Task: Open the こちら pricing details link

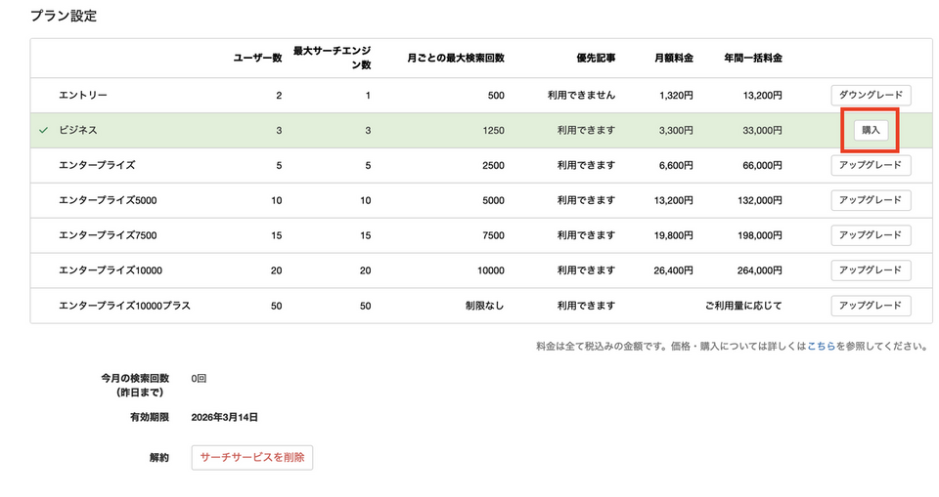Action: point(821,347)
